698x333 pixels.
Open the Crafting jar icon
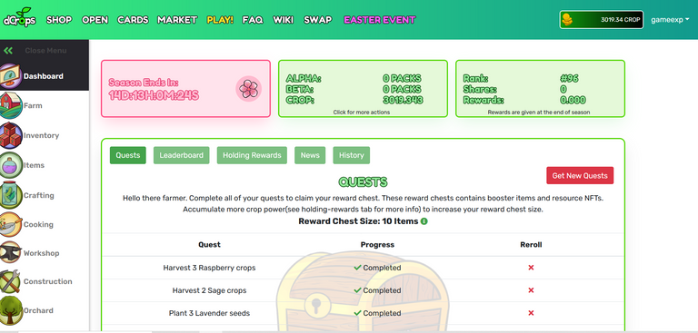[11, 195]
